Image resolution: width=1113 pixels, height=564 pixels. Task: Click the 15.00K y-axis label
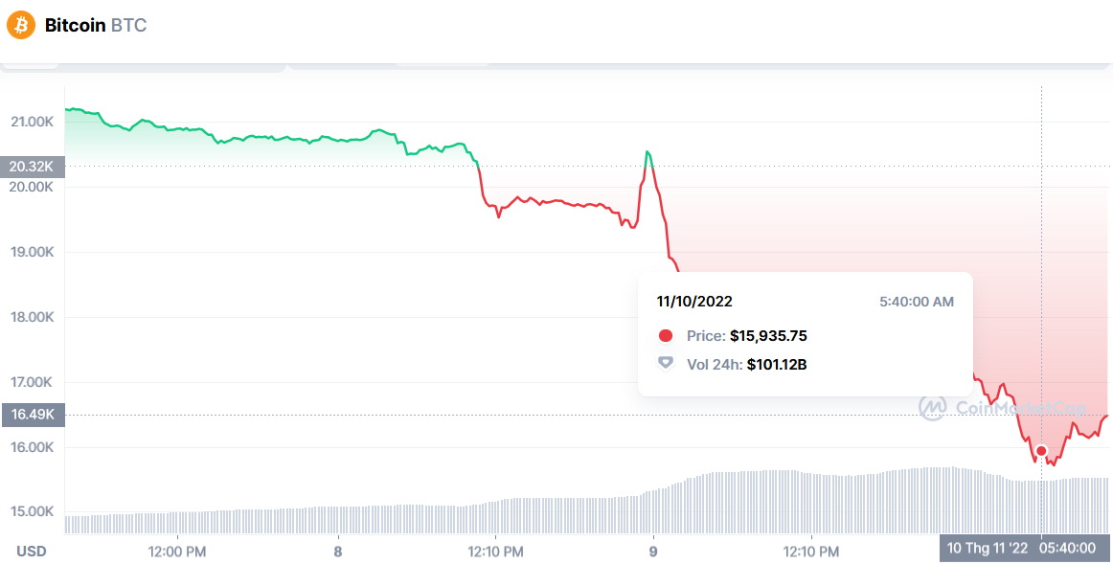click(32, 512)
